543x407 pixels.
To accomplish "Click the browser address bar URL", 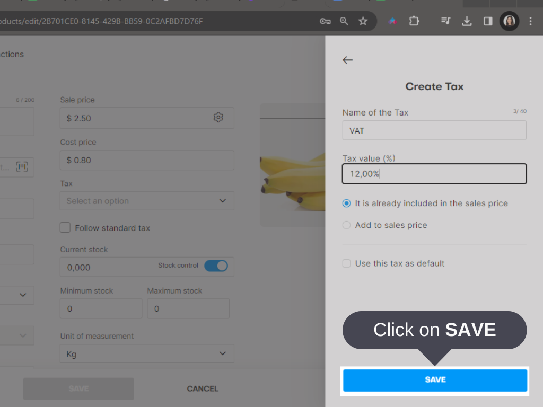I will [x=101, y=21].
